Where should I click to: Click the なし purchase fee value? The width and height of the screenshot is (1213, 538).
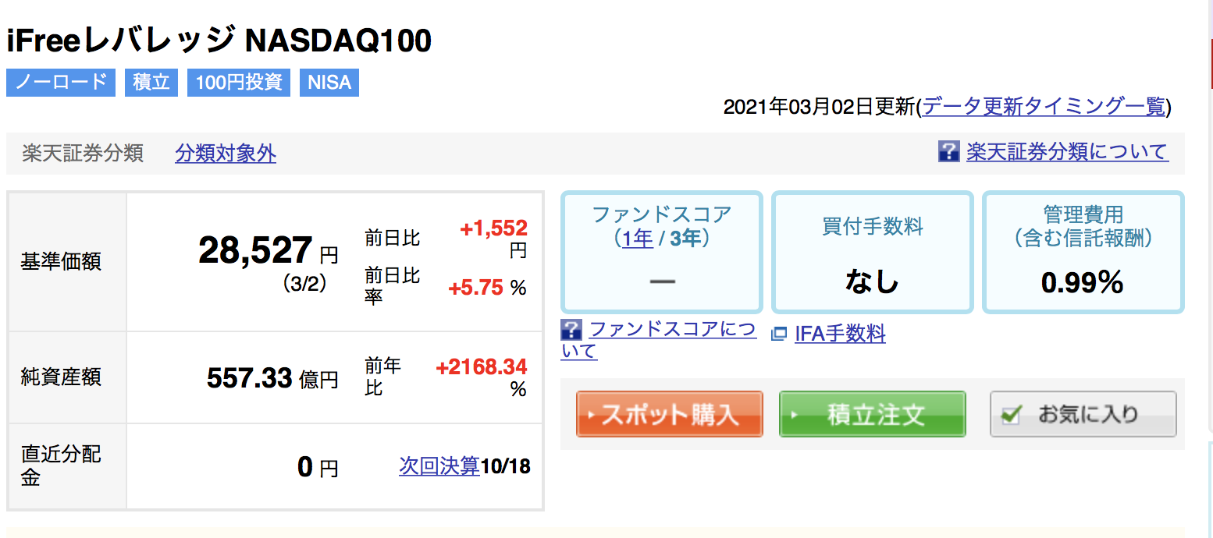tap(872, 281)
